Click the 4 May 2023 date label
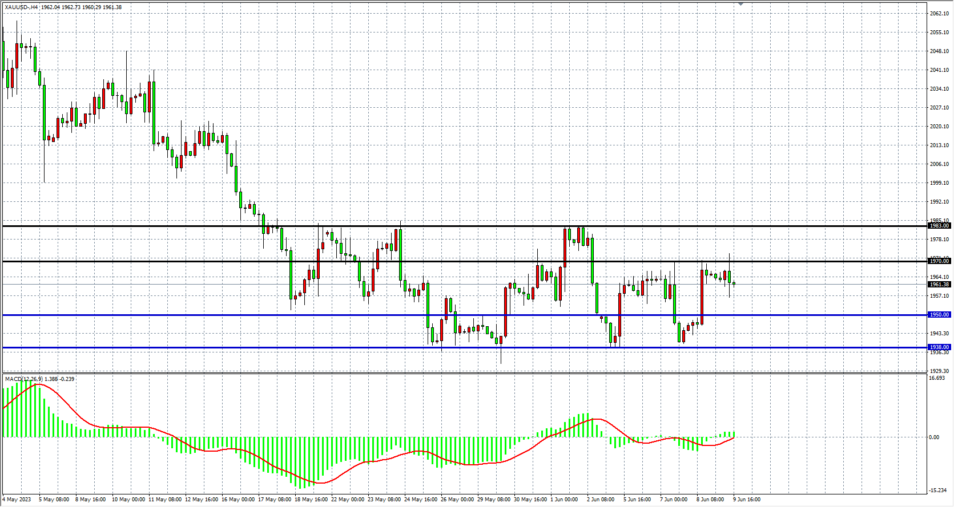The width and height of the screenshot is (954, 507). (x=17, y=500)
